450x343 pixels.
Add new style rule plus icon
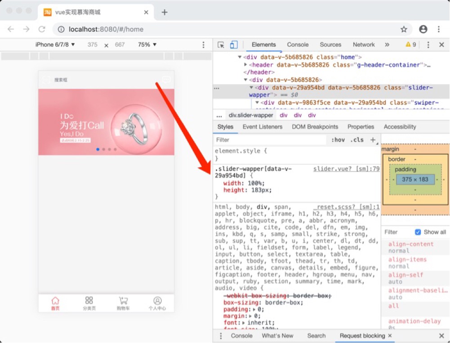tap(373, 140)
